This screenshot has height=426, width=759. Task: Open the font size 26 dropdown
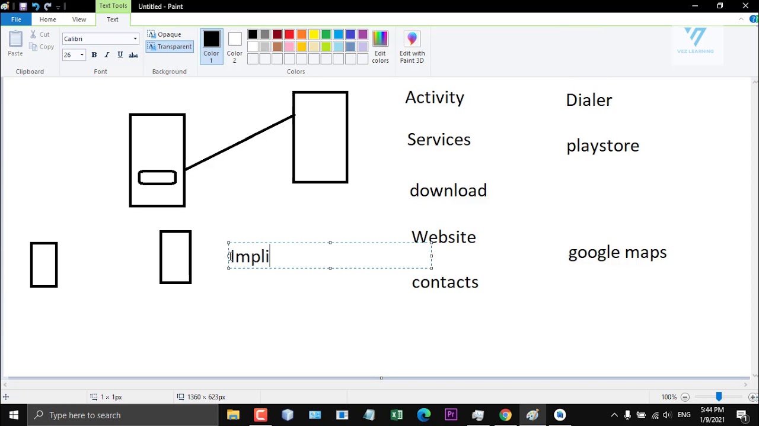pos(82,55)
